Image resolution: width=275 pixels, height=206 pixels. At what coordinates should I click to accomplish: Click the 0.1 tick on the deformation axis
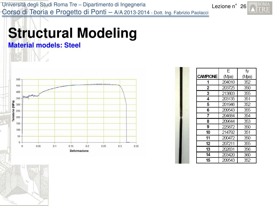tap(55, 146)
